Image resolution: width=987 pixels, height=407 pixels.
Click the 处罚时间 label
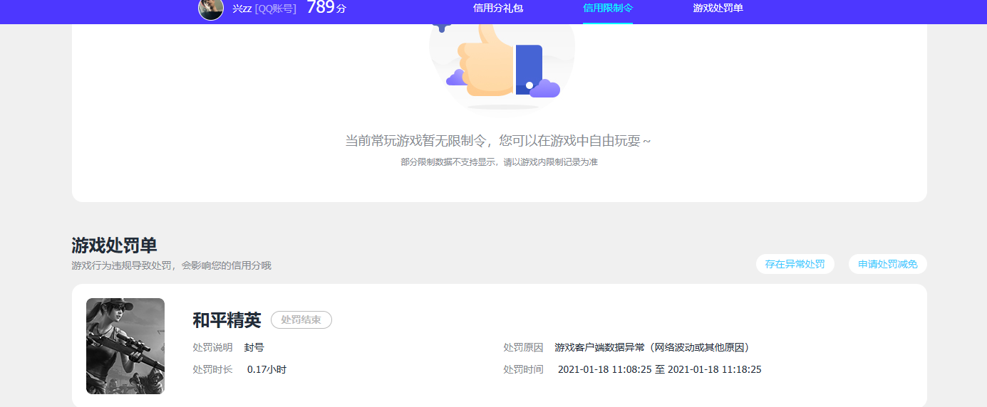coord(523,370)
